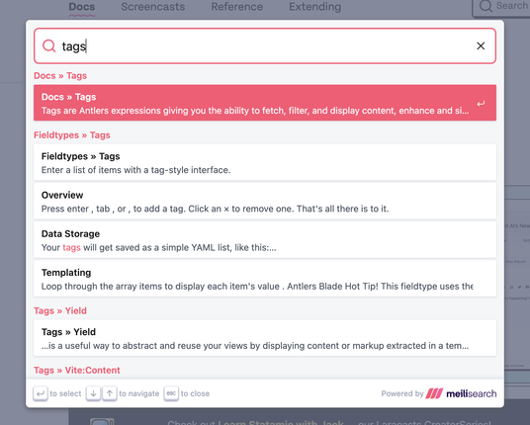Clear the search with the X icon
The height and width of the screenshot is (425, 530).
481,45
